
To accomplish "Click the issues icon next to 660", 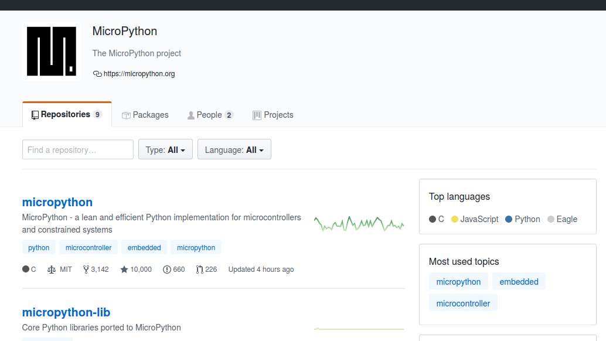I will pos(167,270).
